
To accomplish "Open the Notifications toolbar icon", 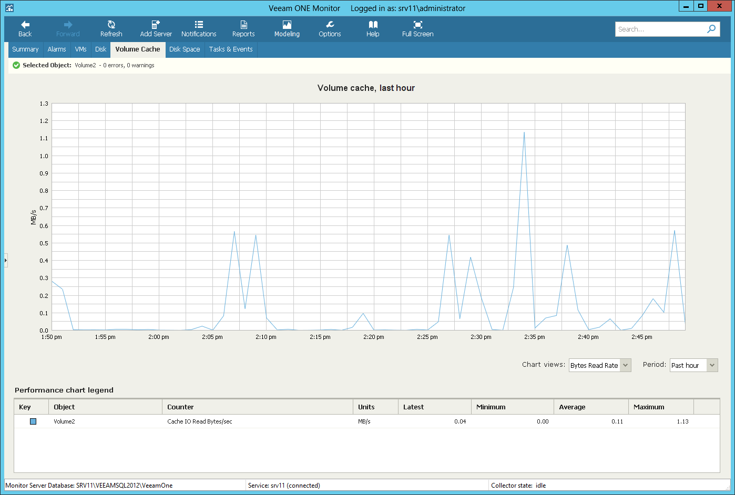I will [x=199, y=25].
